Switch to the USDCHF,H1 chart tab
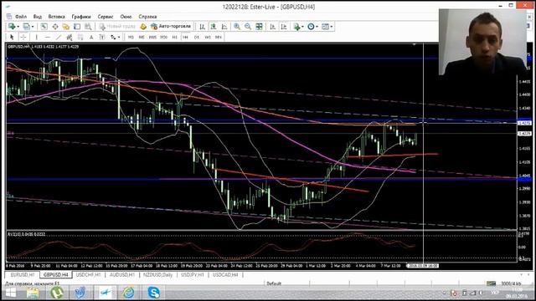Image resolution: width=536 pixels, height=301 pixels. pyautogui.click(x=88, y=275)
